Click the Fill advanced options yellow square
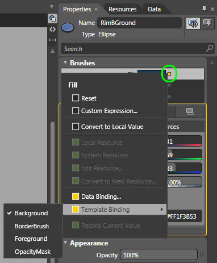Screen dimensions: 217x263 169,74
